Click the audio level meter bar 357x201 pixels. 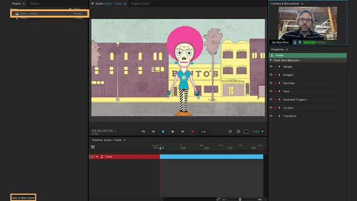tap(318, 42)
